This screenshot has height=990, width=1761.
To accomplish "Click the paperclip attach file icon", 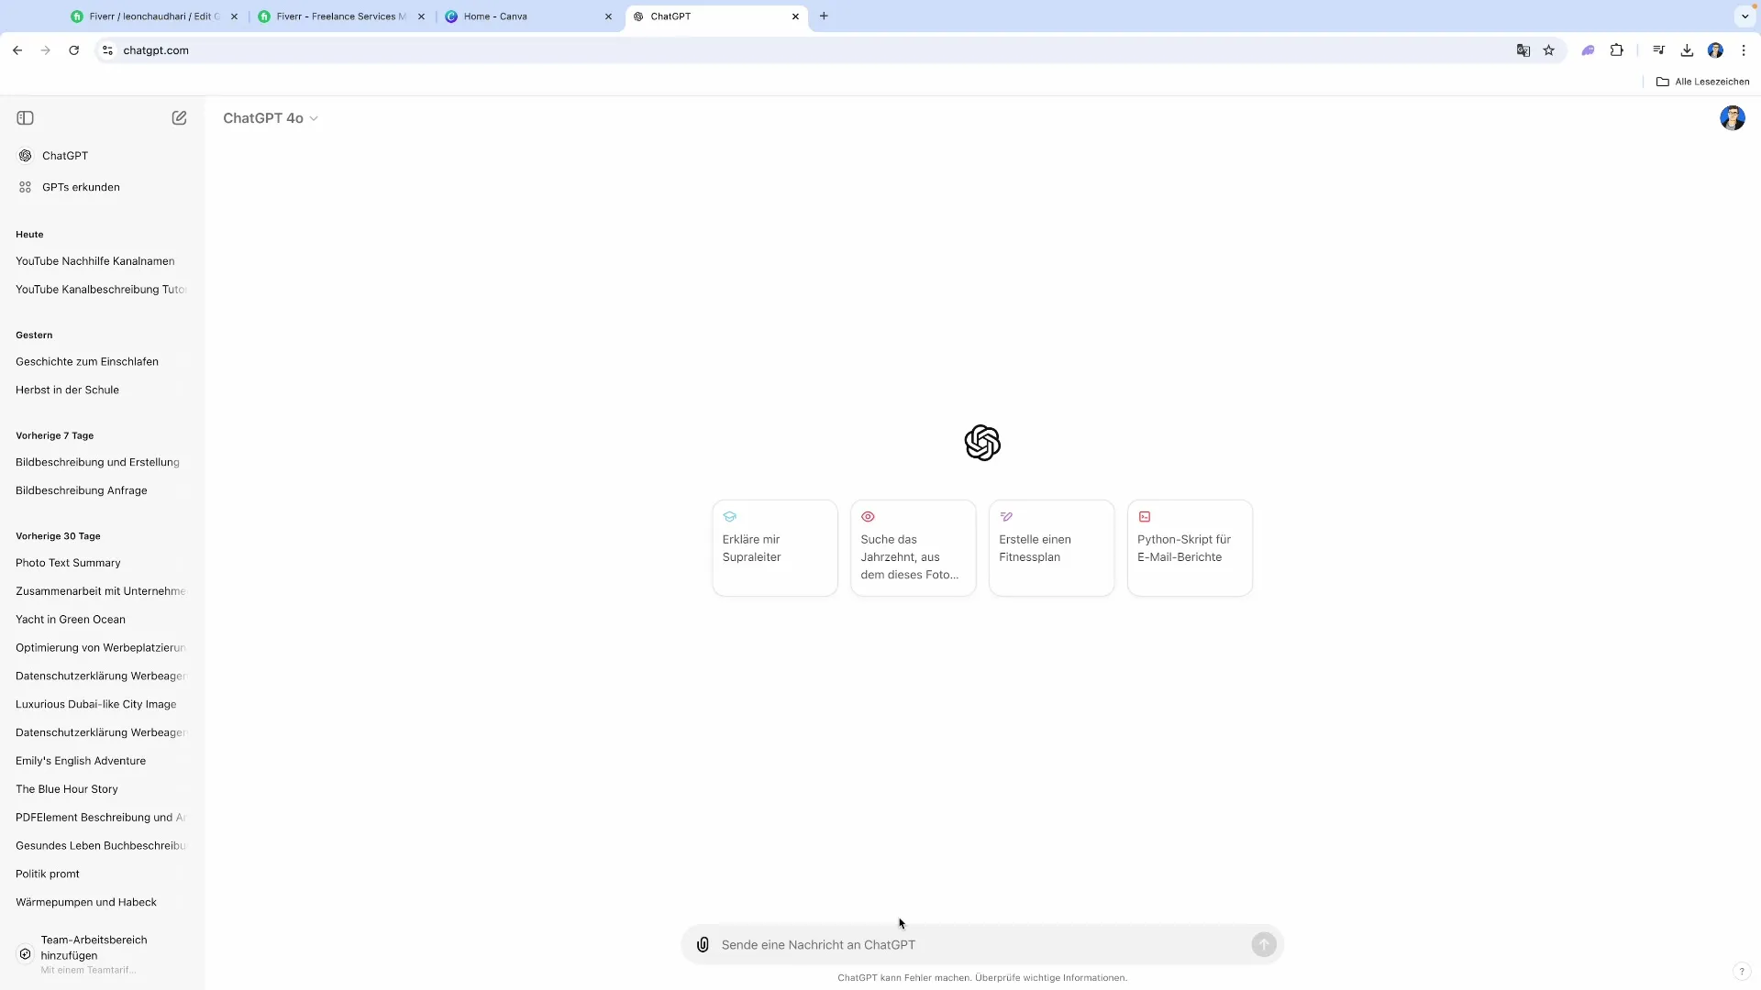I will click(x=703, y=945).
